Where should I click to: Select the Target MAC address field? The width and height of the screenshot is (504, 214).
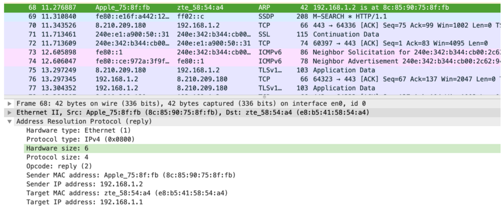click(x=262, y=193)
